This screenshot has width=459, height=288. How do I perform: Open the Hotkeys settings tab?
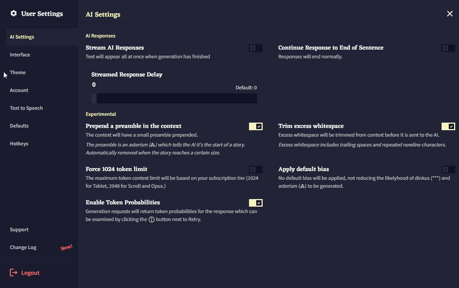tap(19, 144)
